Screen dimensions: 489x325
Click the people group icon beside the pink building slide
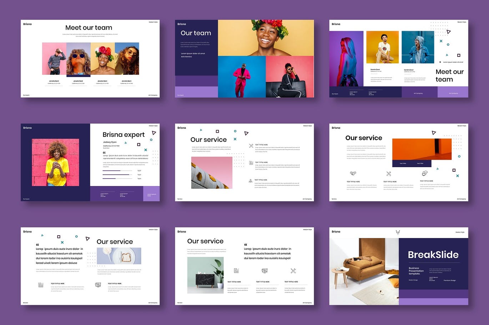click(251, 181)
